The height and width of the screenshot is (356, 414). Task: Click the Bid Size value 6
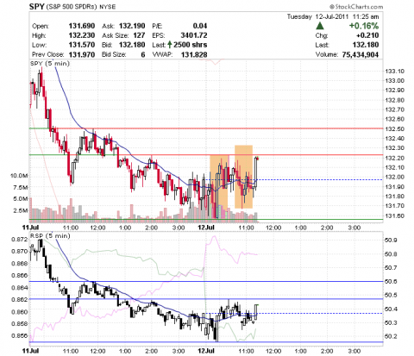tap(143, 54)
